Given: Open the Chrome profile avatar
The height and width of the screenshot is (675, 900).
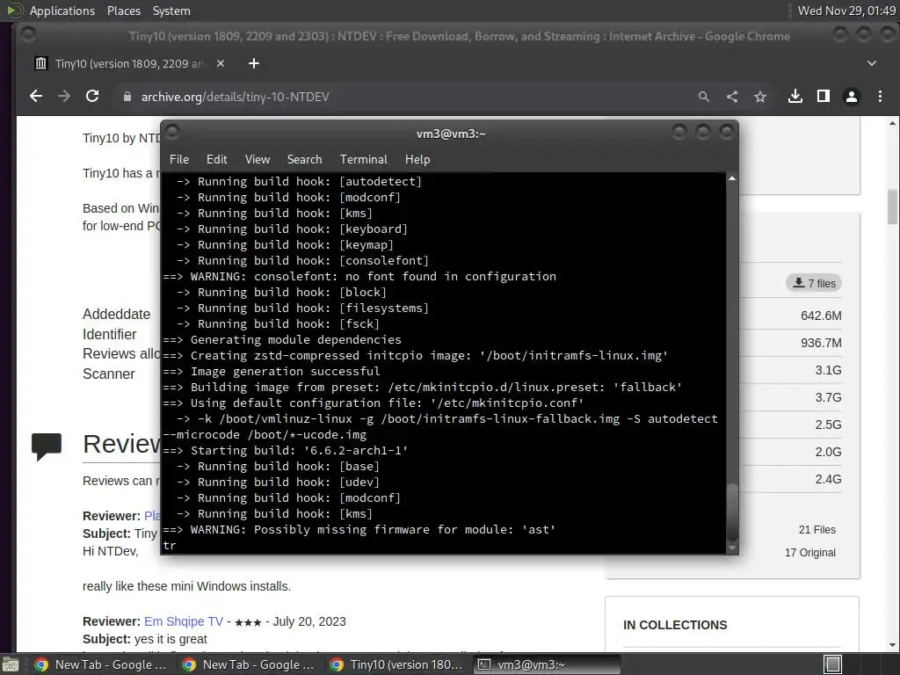Looking at the screenshot, I should [851, 97].
